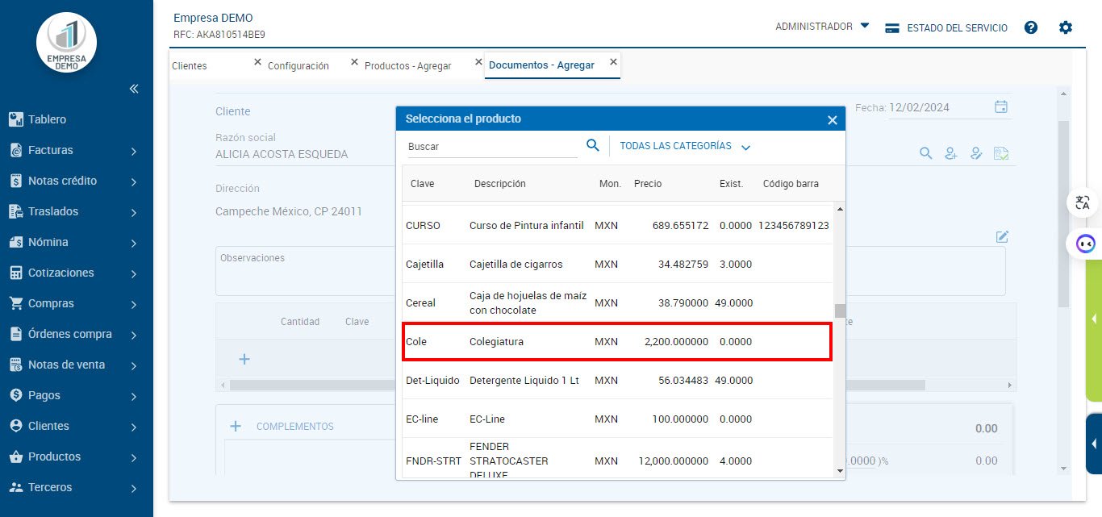Select the EC-Line product row

point(617,419)
